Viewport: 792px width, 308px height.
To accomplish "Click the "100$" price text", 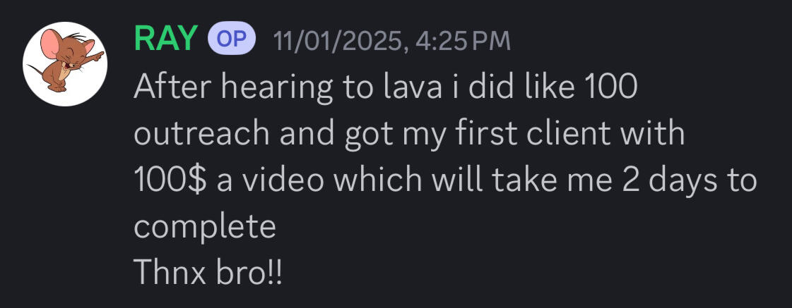I will click(x=170, y=180).
